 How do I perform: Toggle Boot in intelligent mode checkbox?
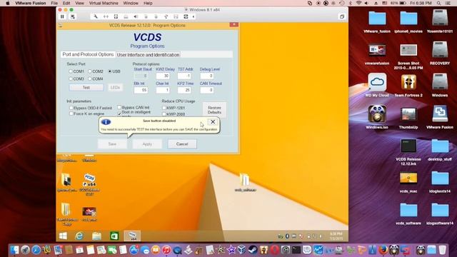(x=119, y=114)
